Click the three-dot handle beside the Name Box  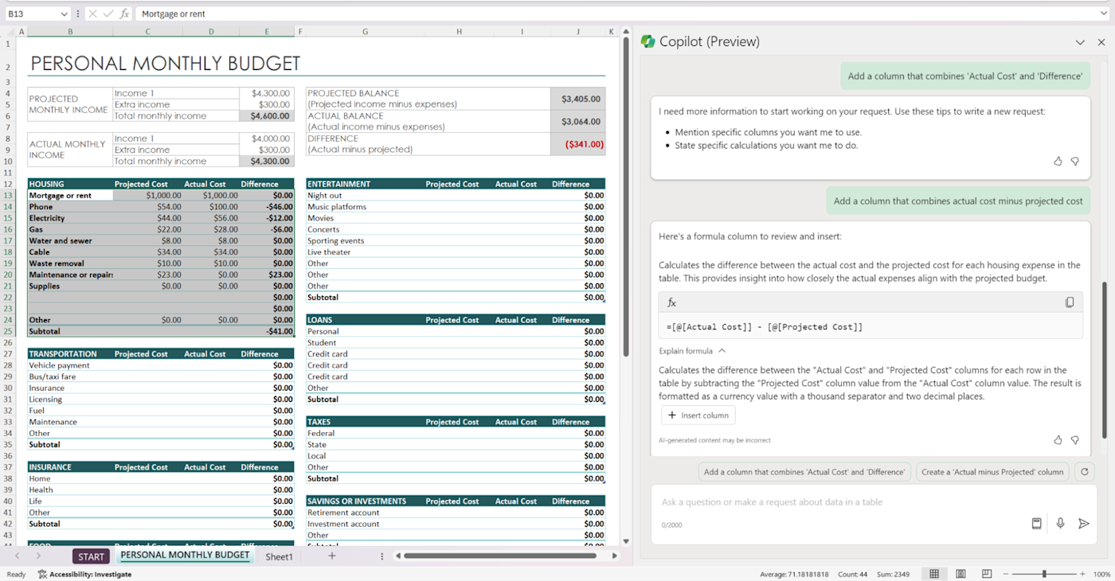coord(77,14)
